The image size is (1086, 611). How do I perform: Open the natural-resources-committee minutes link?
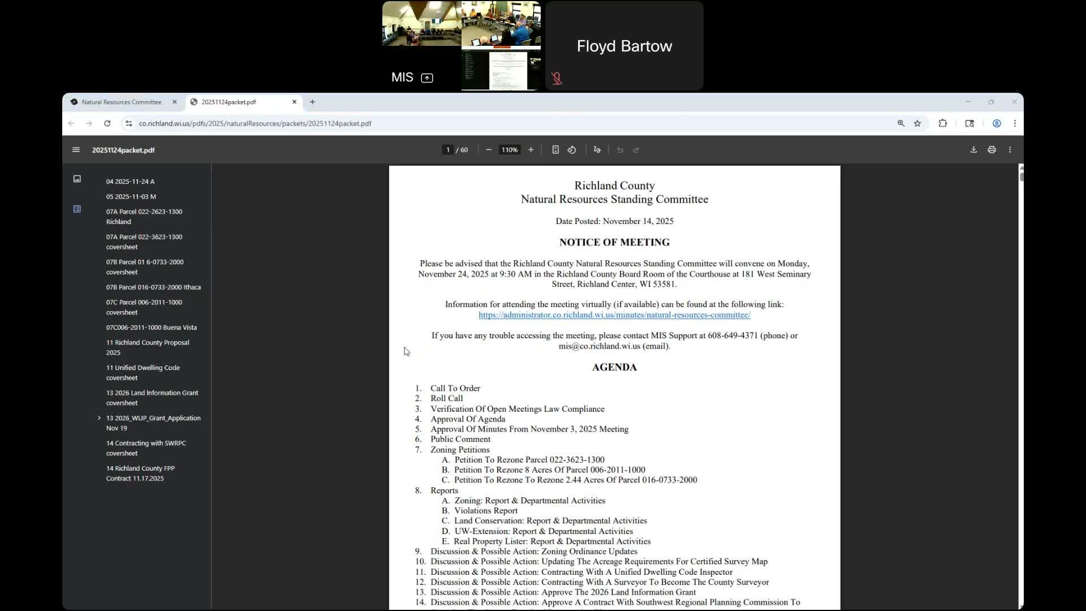click(x=614, y=315)
